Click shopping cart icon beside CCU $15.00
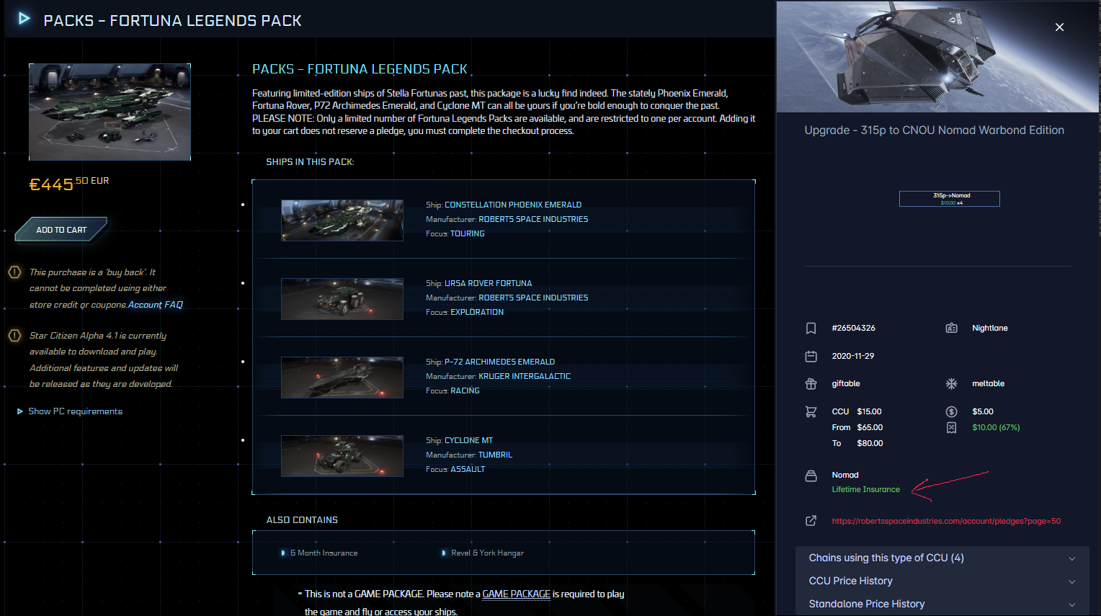 [811, 412]
